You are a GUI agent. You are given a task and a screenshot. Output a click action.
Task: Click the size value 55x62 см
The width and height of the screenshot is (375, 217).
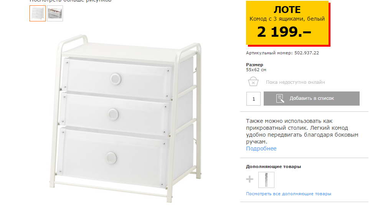[x=256, y=70]
